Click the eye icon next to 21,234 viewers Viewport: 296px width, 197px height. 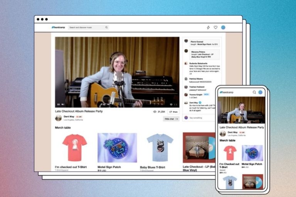click(155, 112)
